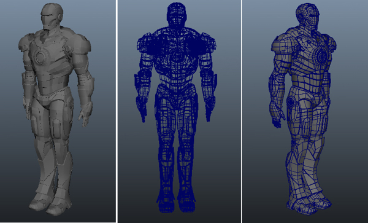Select the helmet of the shaded gray model
The image size is (368, 223).
[52, 17]
